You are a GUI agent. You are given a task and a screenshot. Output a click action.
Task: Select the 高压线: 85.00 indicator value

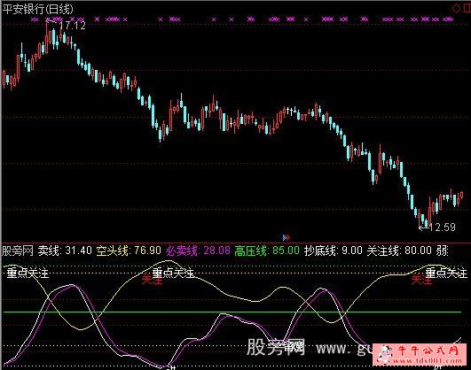[x=267, y=251]
